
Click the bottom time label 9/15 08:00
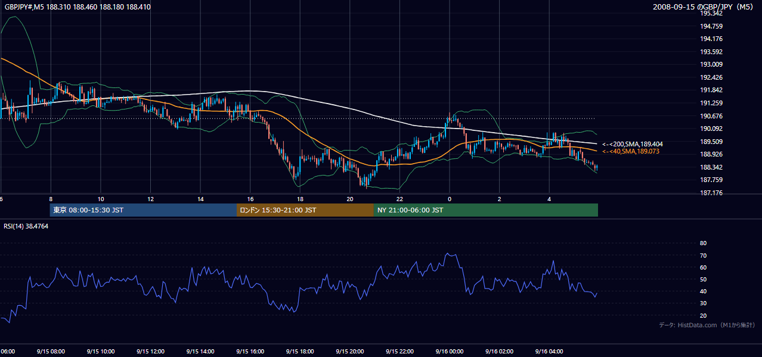(51, 352)
